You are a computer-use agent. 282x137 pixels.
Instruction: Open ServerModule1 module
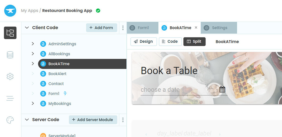click(x=62, y=135)
